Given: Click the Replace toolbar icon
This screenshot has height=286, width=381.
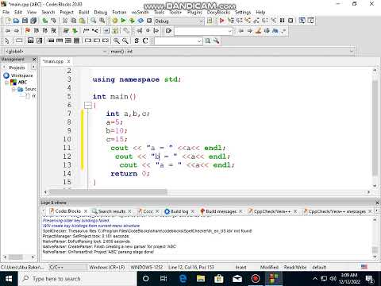Looking at the screenshot, I should tap(102, 21).
